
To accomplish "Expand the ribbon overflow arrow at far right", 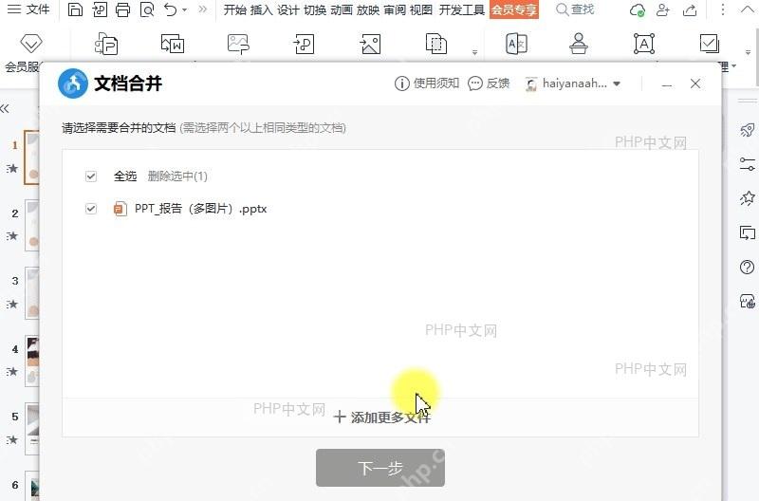I will tap(748, 52).
